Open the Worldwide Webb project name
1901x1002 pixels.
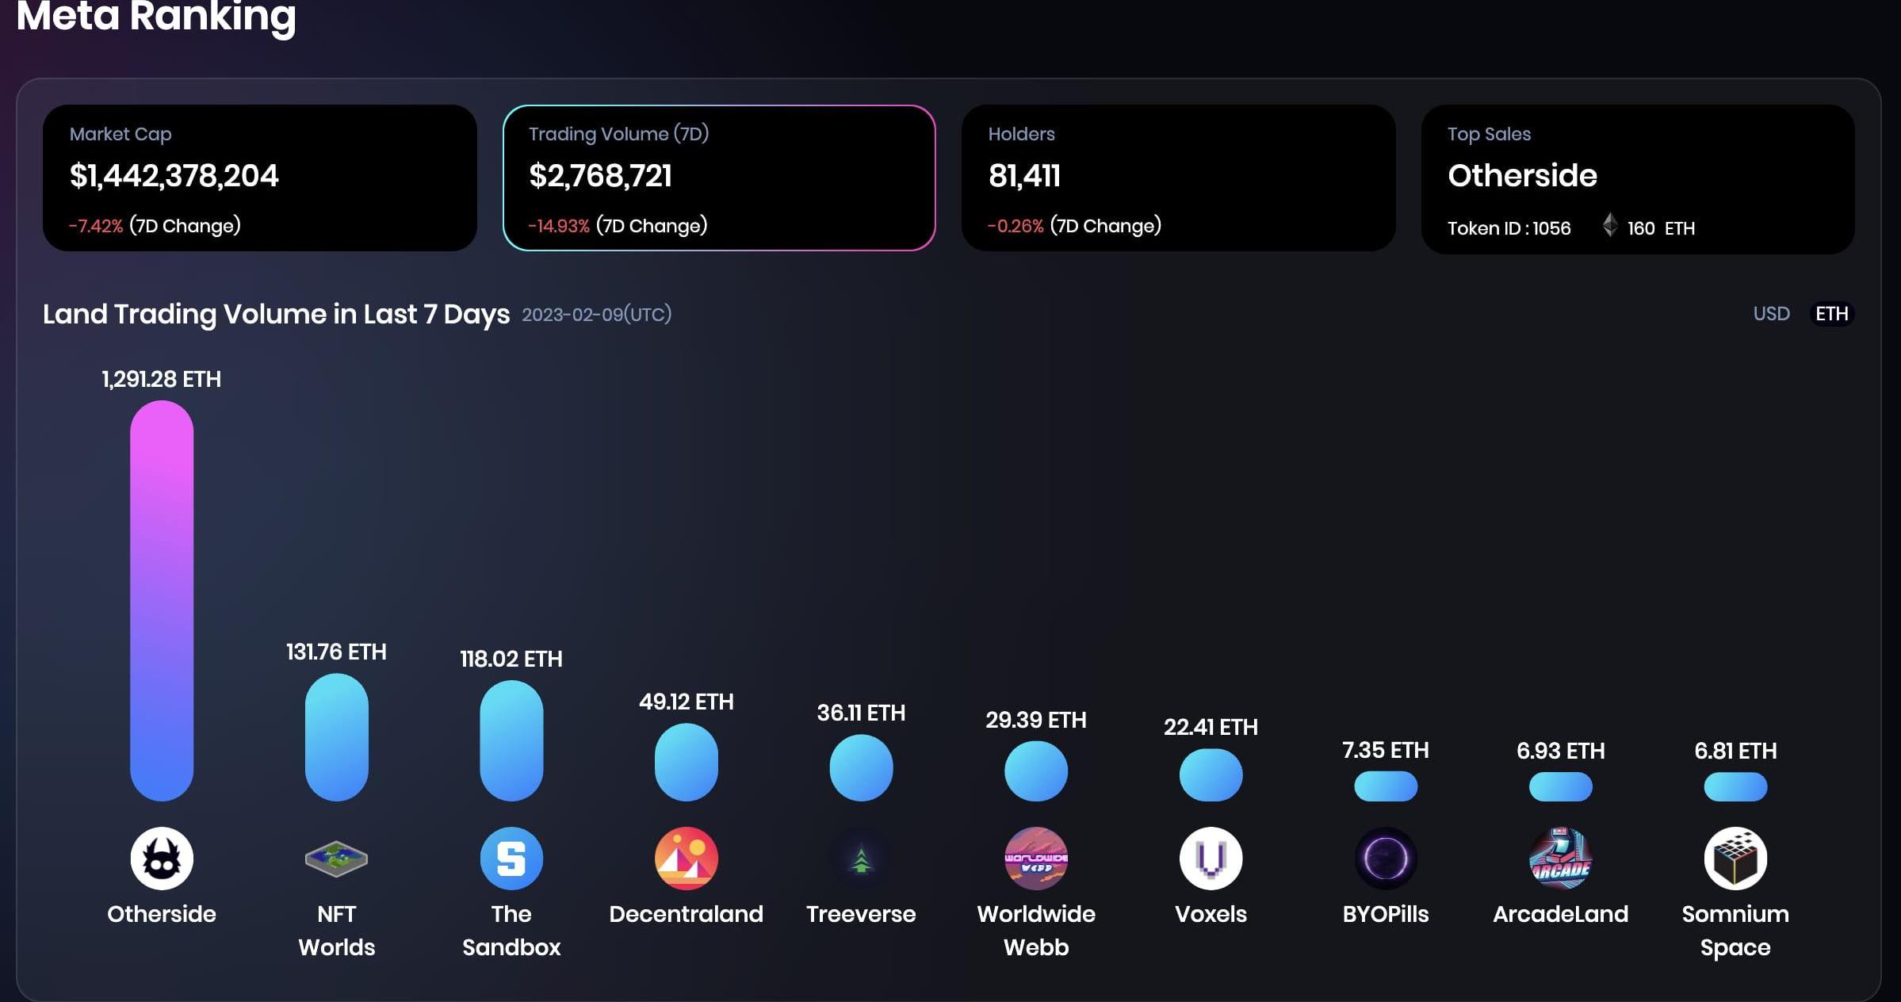coord(1036,931)
